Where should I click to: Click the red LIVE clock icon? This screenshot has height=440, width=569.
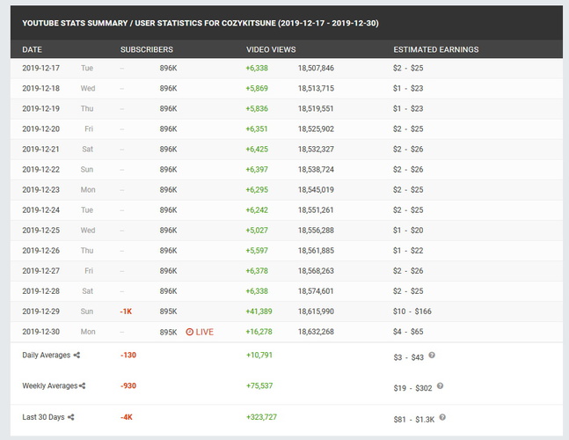point(189,332)
